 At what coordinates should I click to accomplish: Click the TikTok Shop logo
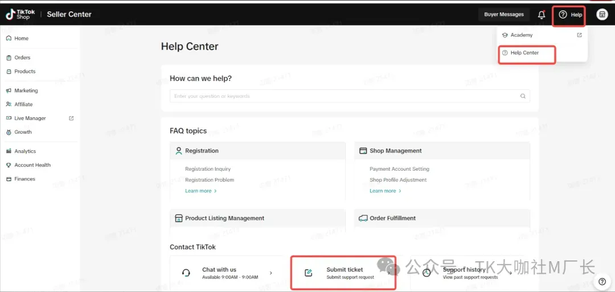(20, 14)
